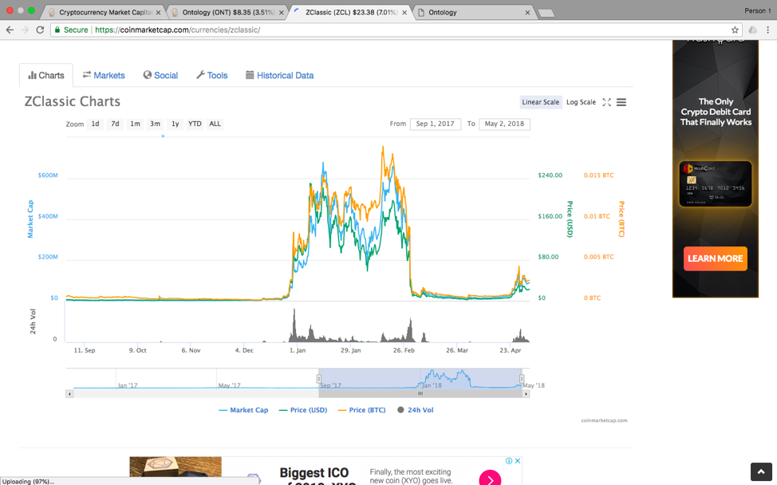This screenshot has width=777, height=485.
Task: Click the From date field Sep 1, 2017
Action: point(435,124)
